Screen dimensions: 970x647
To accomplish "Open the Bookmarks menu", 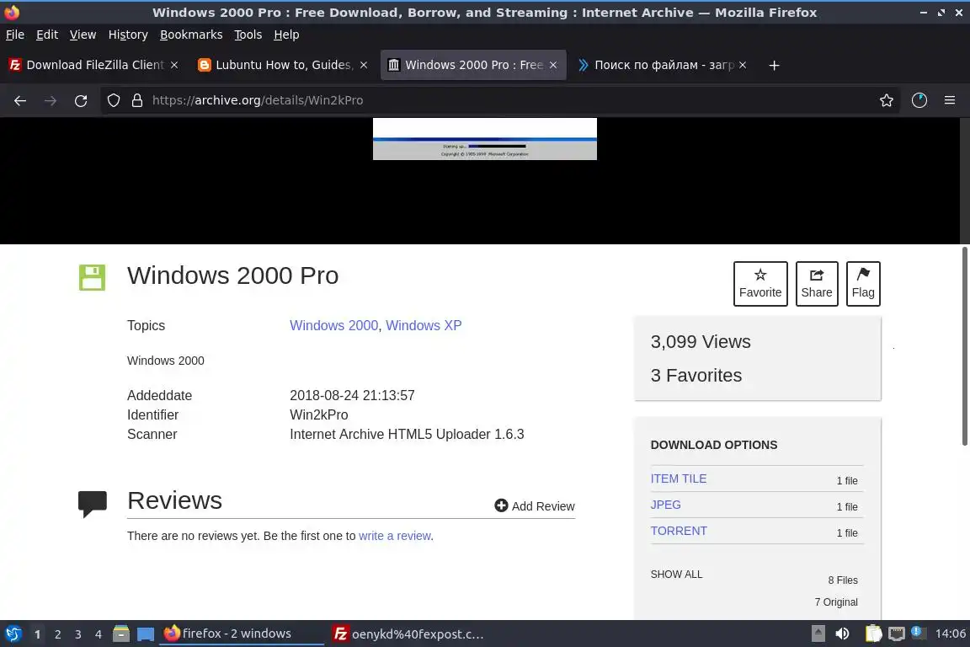I will 191,35.
